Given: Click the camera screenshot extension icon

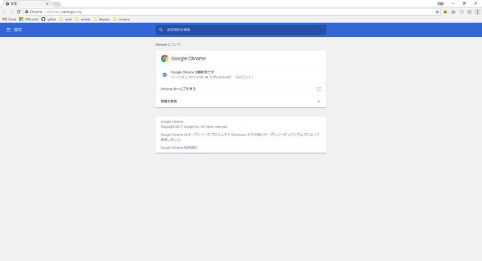Looking at the screenshot, I should (453, 11).
